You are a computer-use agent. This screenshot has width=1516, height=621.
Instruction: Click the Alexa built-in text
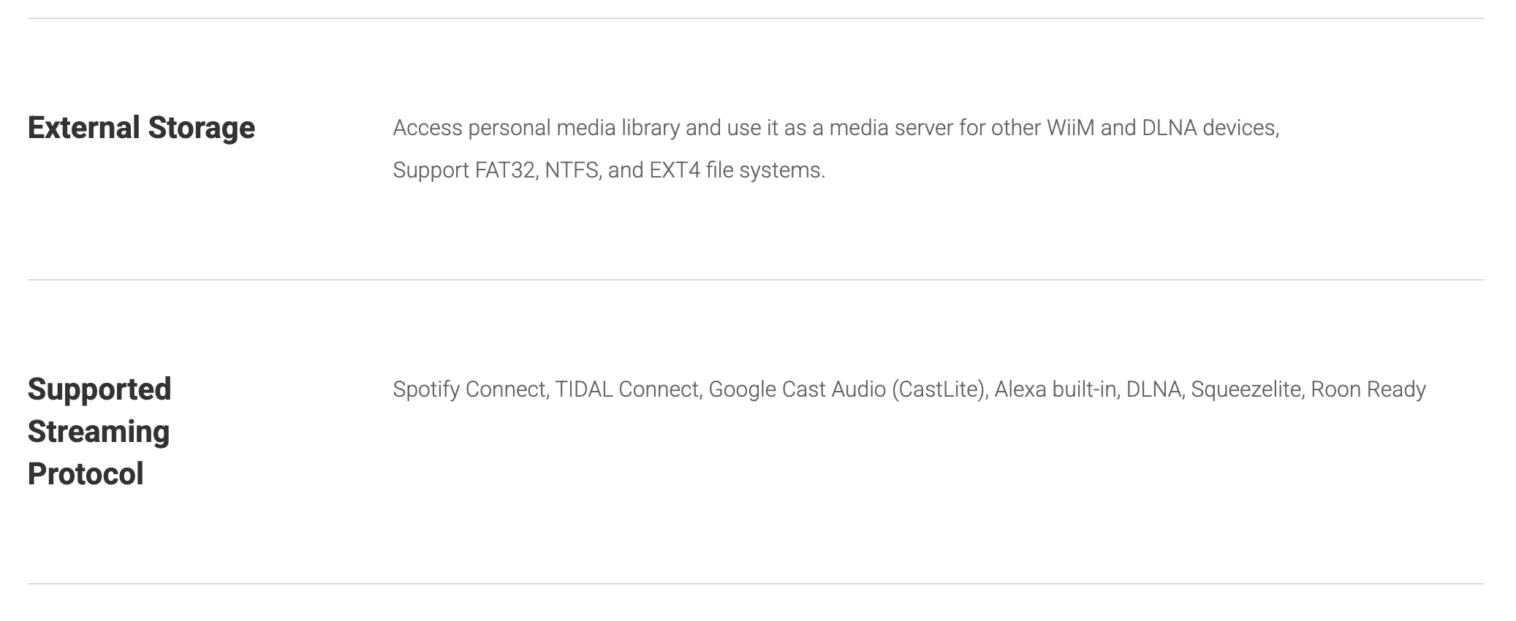coord(1055,389)
